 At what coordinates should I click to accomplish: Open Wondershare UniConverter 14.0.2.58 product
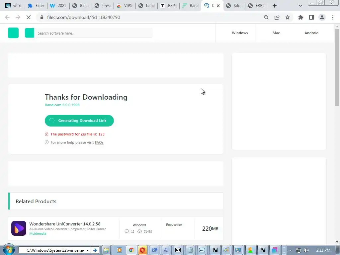tap(65, 224)
